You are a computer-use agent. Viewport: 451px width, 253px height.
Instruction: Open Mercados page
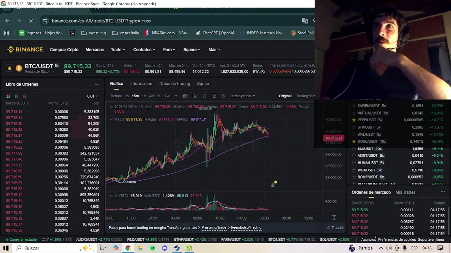pyautogui.click(x=94, y=50)
